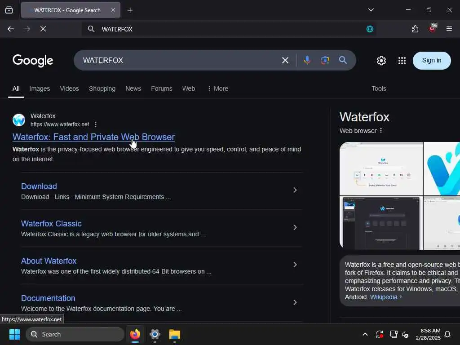Close the WATERFOX - Google Search tab

pos(113,10)
